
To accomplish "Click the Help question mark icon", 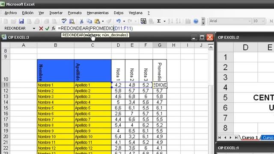I will point(196,21).
